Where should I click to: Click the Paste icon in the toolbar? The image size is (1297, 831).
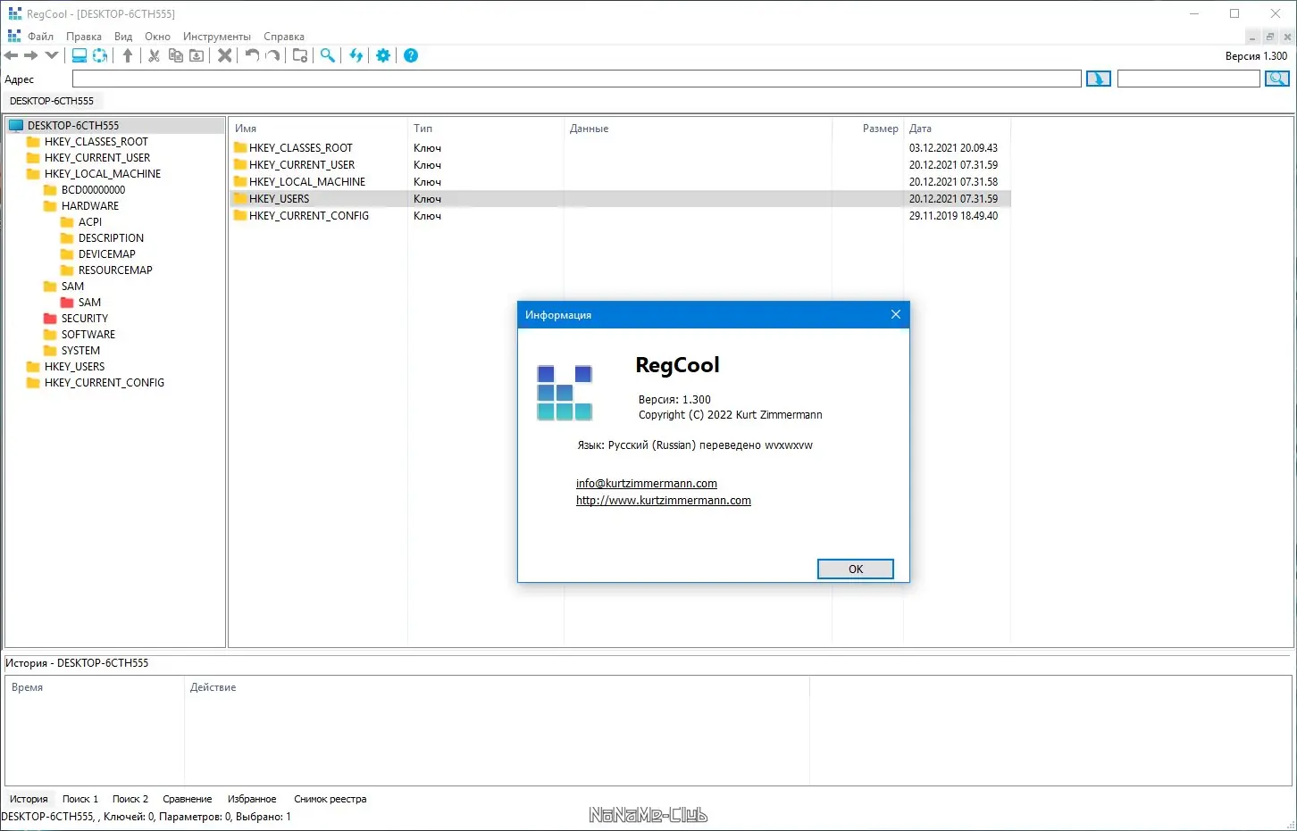[197, 55]
